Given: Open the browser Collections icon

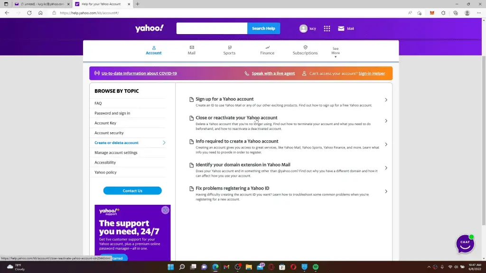Looking at the screenshot, I should pos(456,13).
